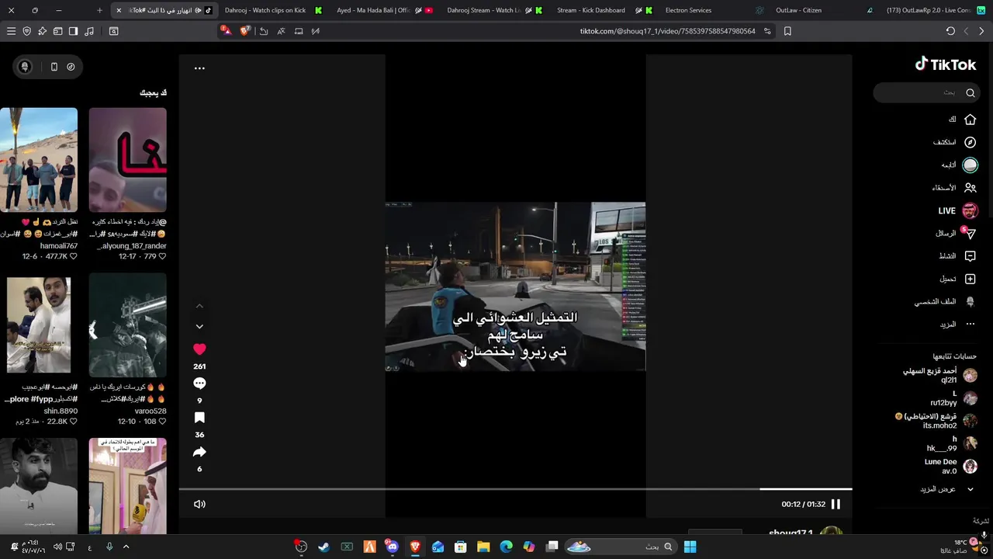This screenshot has height=559, width=993.
Task: Open followed account ru12byy
Action: click(x=953, y=398)
